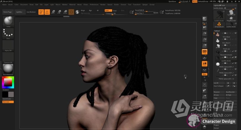Click the sculptris pro yin-yang icon

coord(77,12)
